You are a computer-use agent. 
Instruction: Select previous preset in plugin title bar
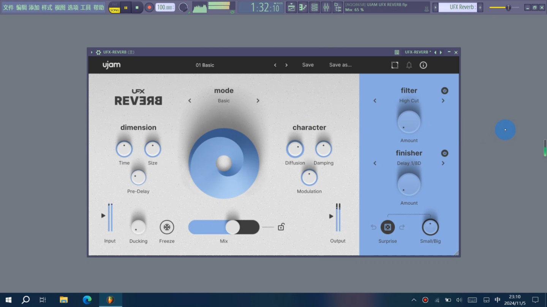click(435, 52)
